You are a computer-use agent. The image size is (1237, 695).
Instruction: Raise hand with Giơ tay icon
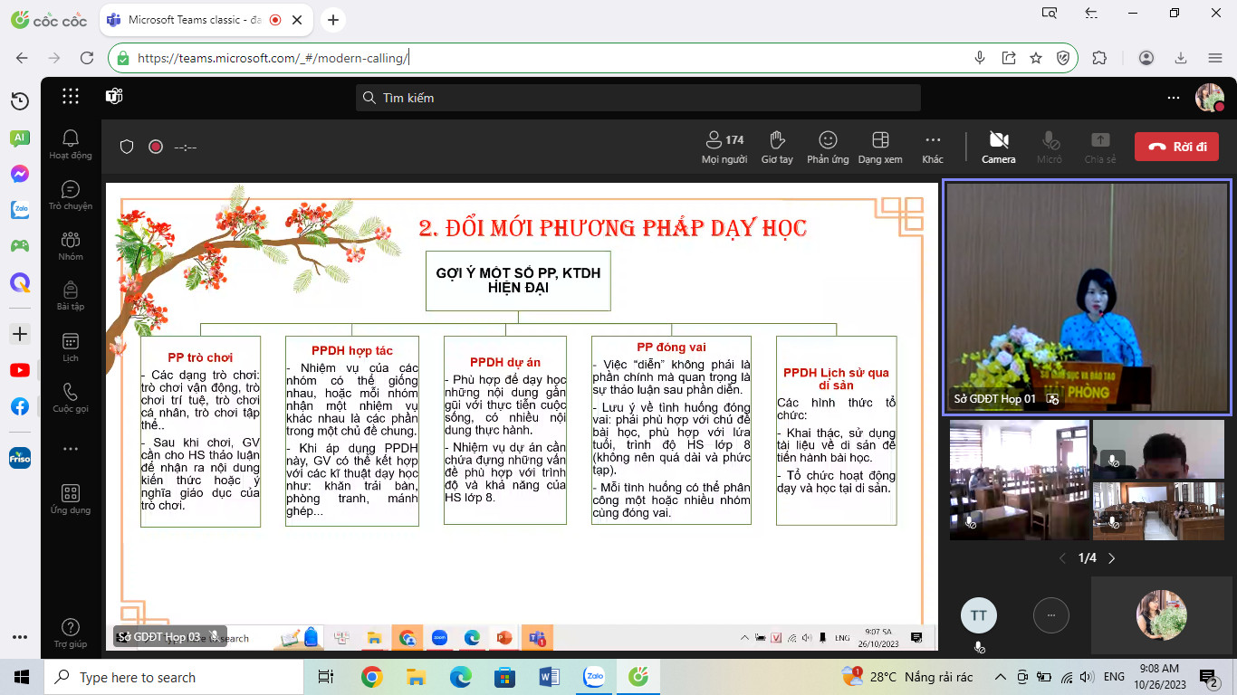(x=776, y=146)
